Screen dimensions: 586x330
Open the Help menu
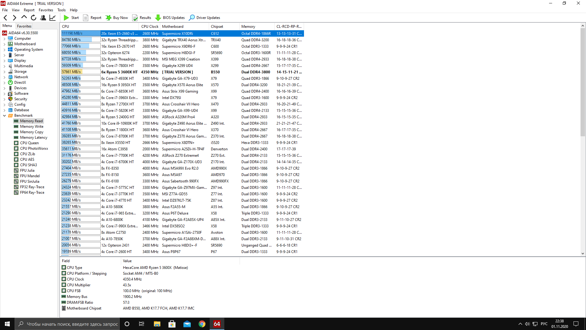(x=74, y=10)
